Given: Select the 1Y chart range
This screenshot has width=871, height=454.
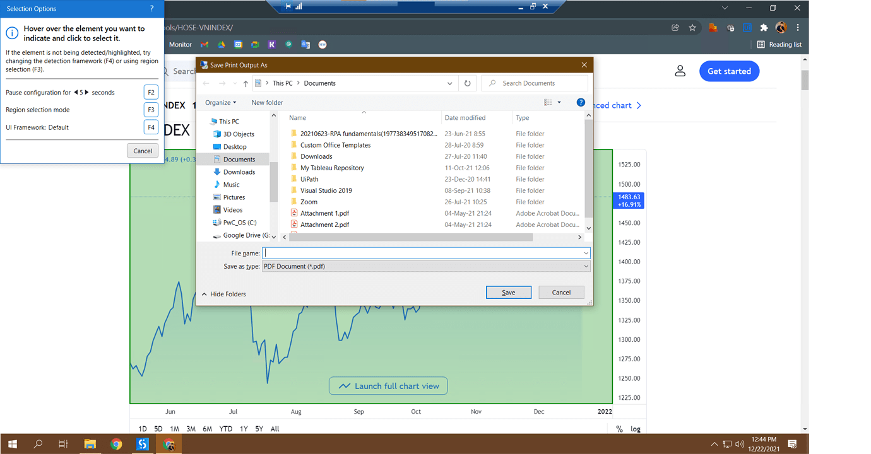Looking at the screenshot, I should click(x=244, y=429).
